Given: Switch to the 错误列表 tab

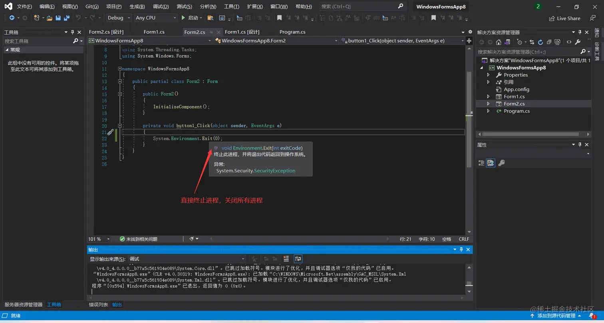Looking at the screenshot, I should [98, 305].
